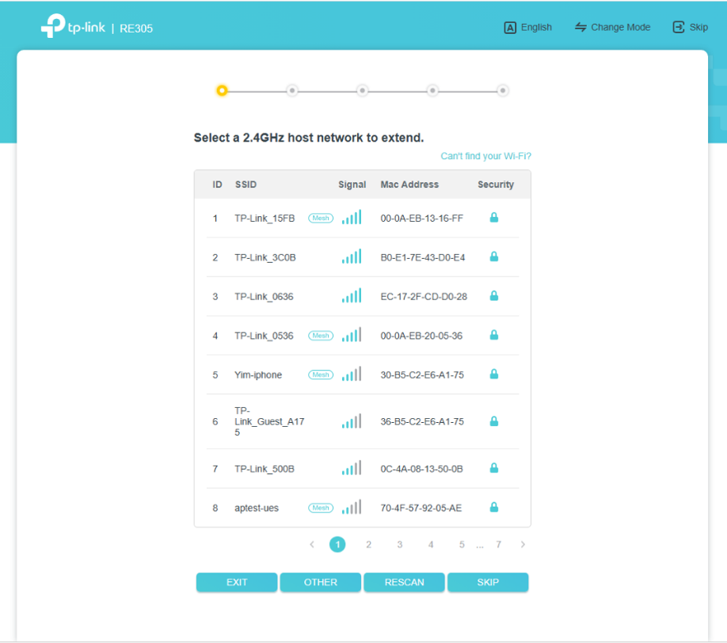Viewport: 727px width, 643px height.
Task: Click lock icon for TP-Link_3C0B
Action: (494, 257)
